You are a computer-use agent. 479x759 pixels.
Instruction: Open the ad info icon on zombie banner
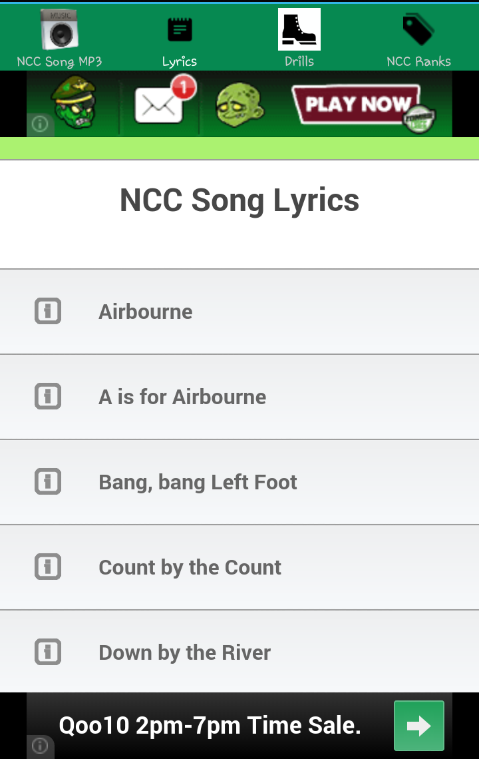tap(39, 125)
